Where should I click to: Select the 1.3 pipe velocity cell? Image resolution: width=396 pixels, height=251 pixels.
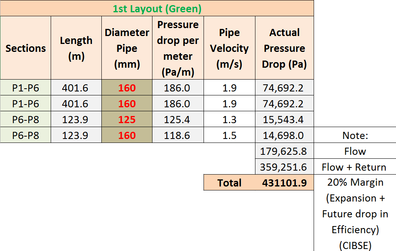[x=229, y=120]
